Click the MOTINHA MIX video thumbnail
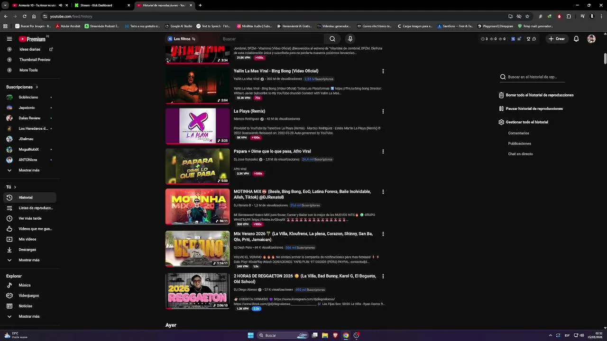This screenshot has height=341, width=607. 197,206
